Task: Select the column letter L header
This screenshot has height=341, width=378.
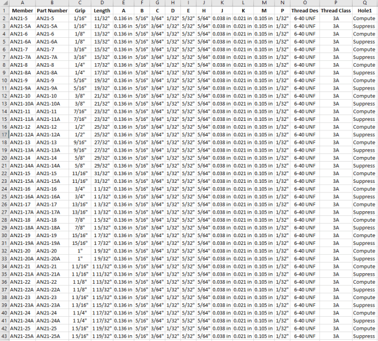Action: point(242,3)
